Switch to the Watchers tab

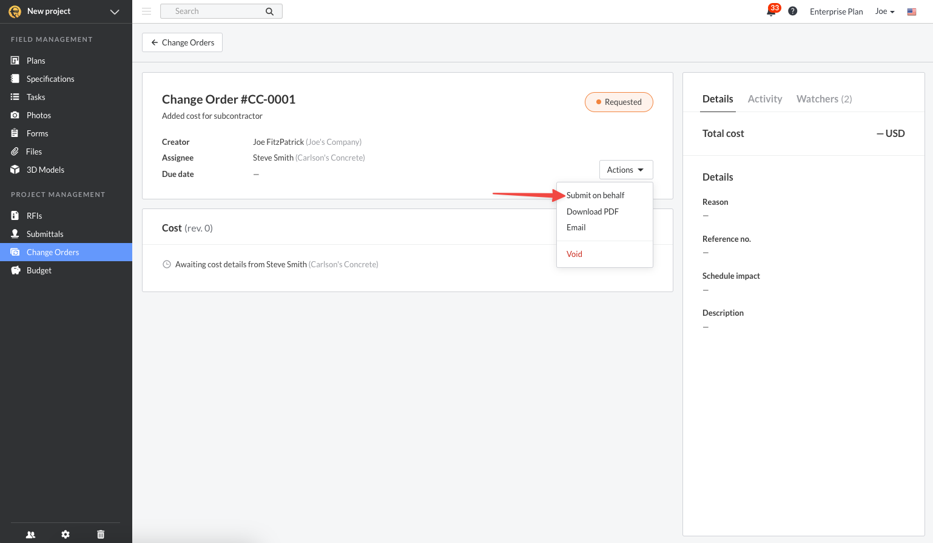[x=824, y=99]
